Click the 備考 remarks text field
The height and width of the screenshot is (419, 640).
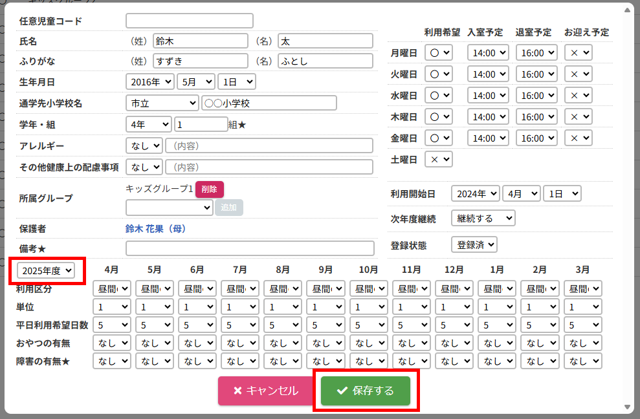point(250,248)
